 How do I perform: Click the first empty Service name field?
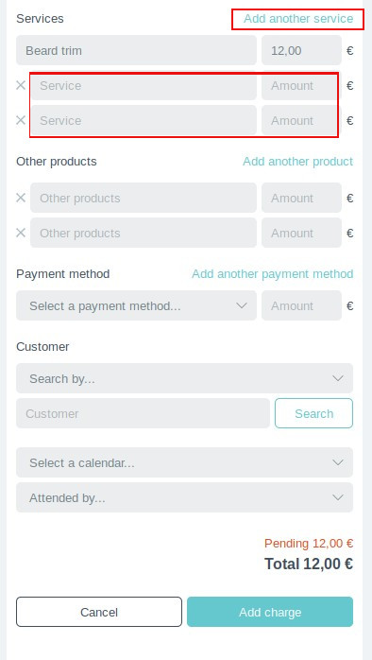pyautogui.click(x=144, y=85)
